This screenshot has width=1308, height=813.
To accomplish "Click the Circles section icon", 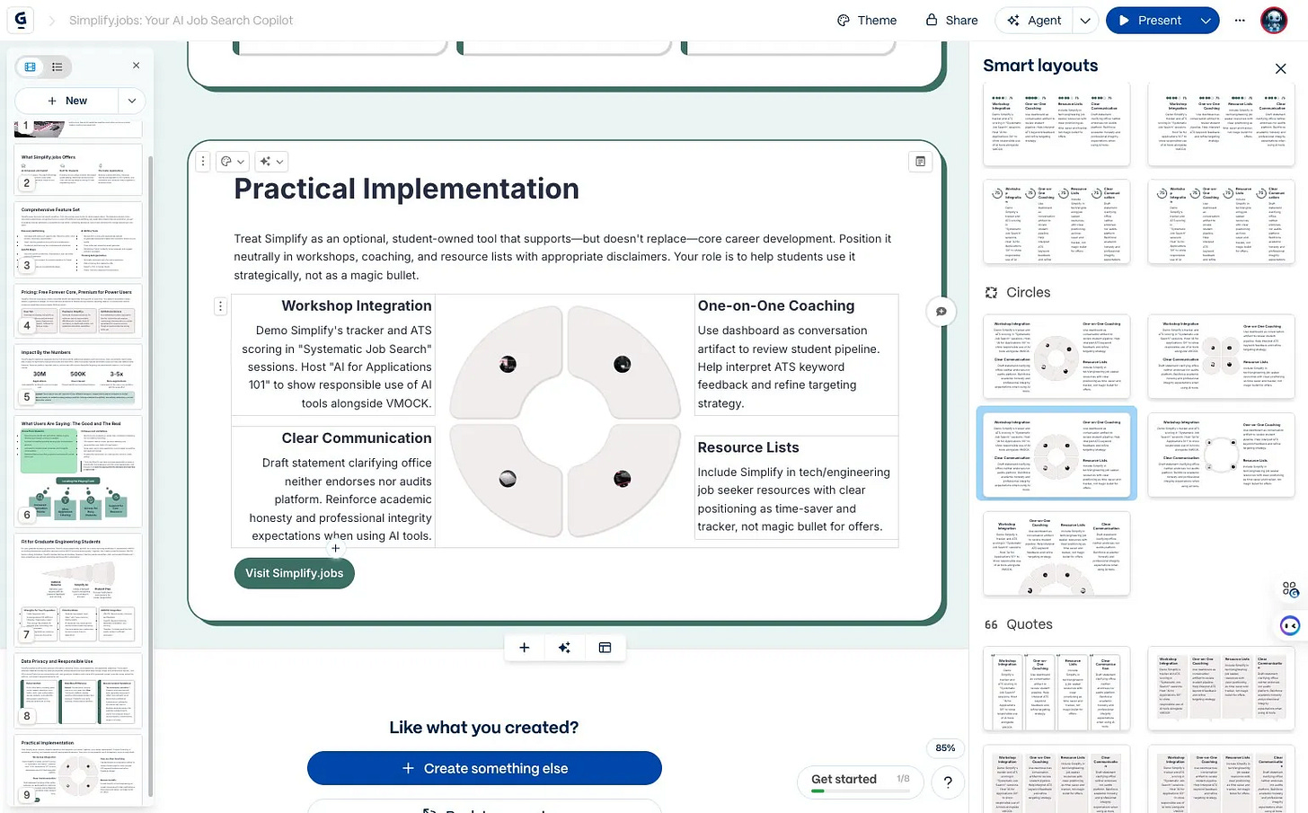I will tap(991, 293).
